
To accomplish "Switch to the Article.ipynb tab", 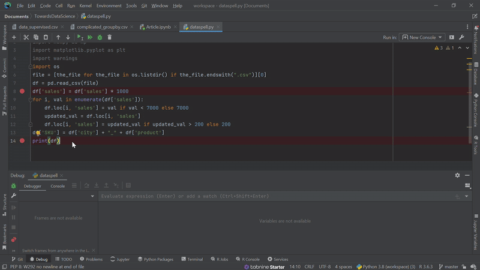I will point(158,27).
